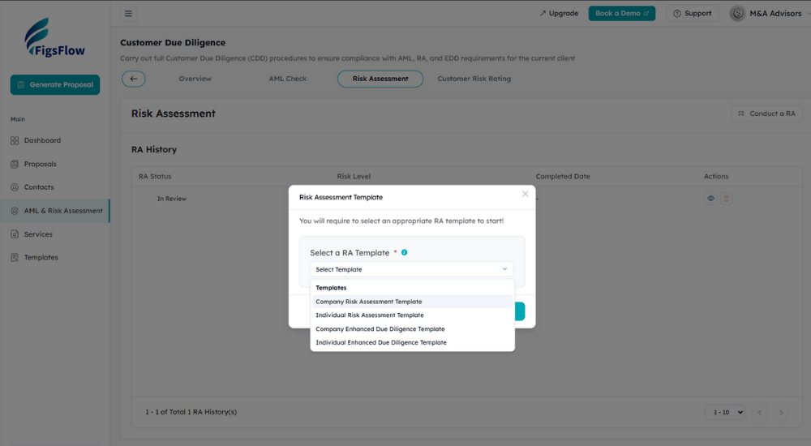Screen dimensions: 811x446
Task: Click the back arrow button
Action: [x=134, y=79]
